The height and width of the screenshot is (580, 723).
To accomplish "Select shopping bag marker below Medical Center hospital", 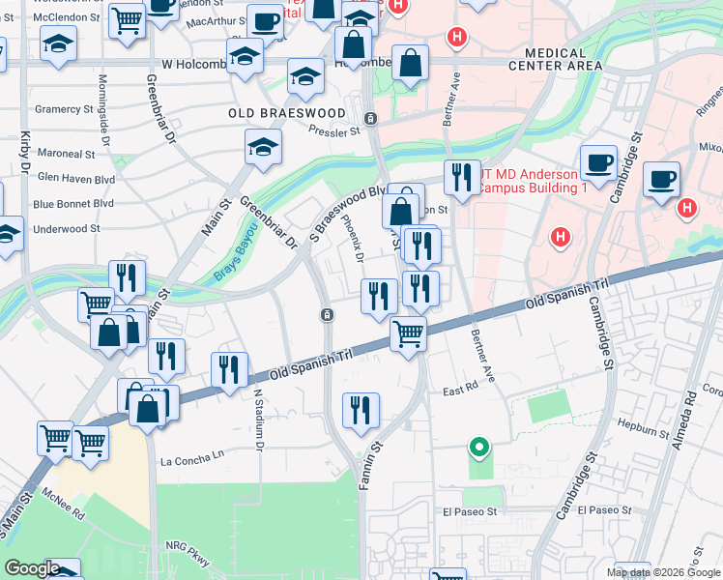I will [411, 63].
